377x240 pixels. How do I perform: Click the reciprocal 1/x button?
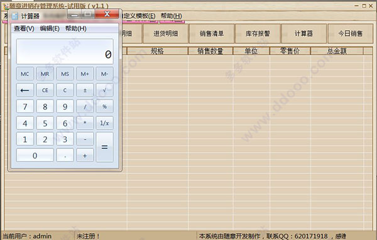pos(104,123)
